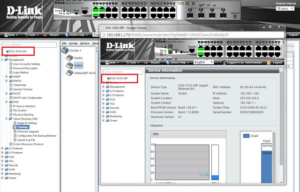This screenshot has height=192, width=300.
Task: Select the first Switch commander icon
Action: point(69,58)
